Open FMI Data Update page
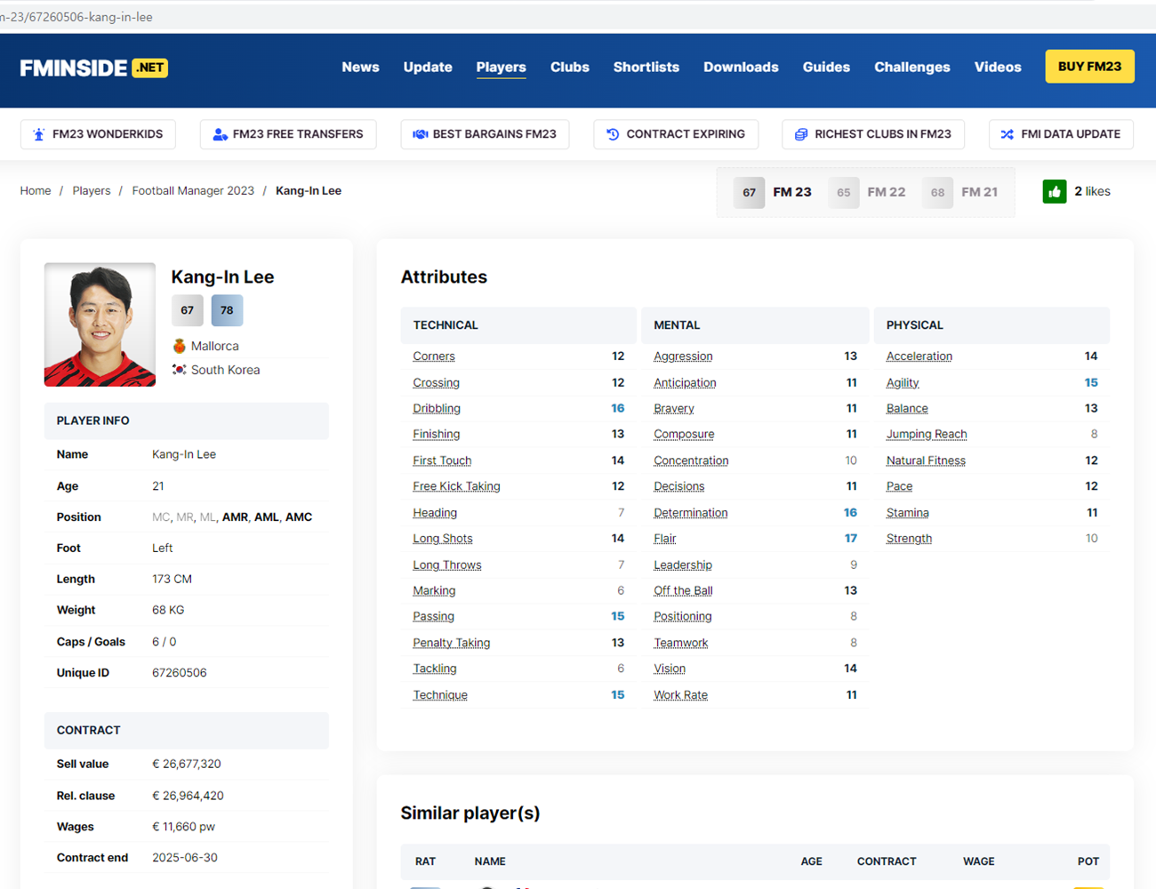Screen dimensions: 1156x889 [1061, 134]
